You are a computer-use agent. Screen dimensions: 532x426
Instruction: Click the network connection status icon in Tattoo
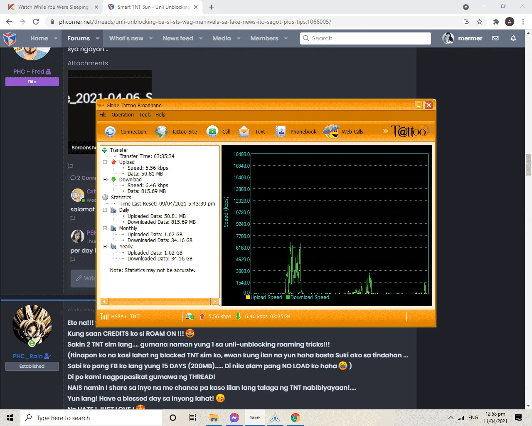[x=190, y=317]
